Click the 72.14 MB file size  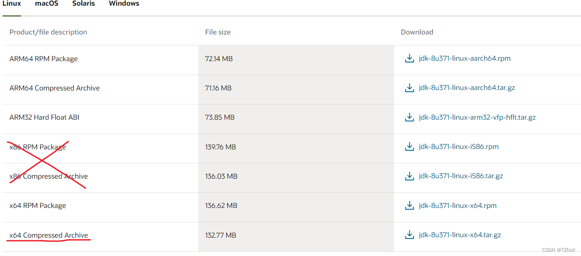[x=219, y=59]
